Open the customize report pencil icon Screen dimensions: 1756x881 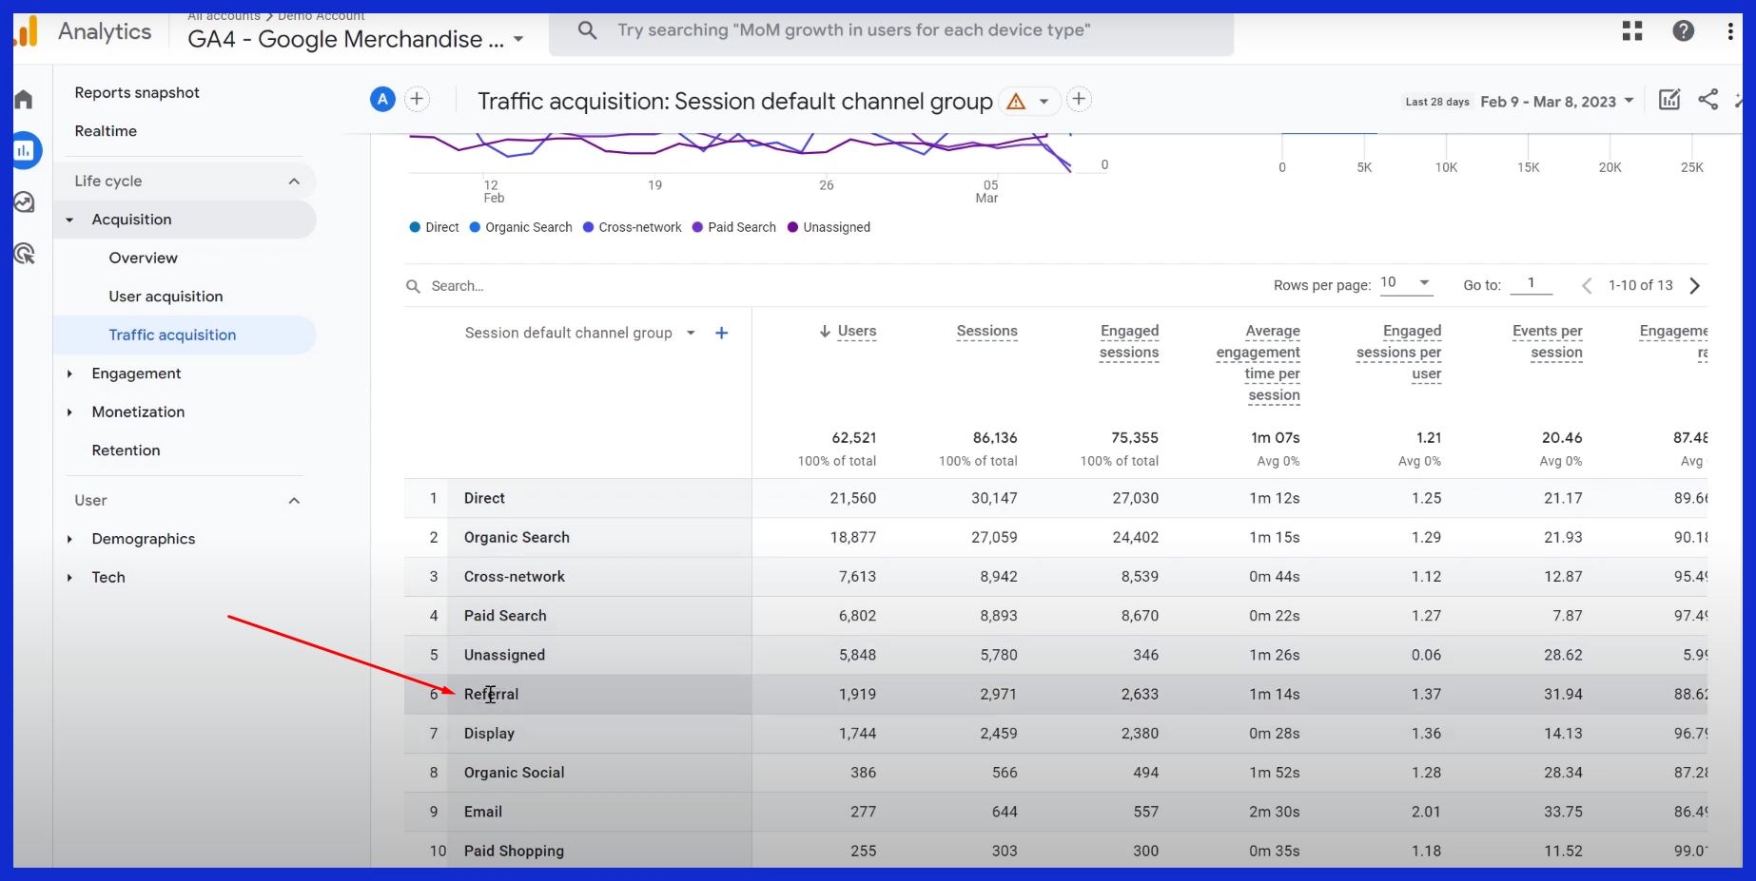click(x=1669, y=100)
